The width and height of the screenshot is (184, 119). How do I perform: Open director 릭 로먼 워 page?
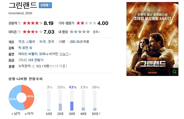click(25, 48)
